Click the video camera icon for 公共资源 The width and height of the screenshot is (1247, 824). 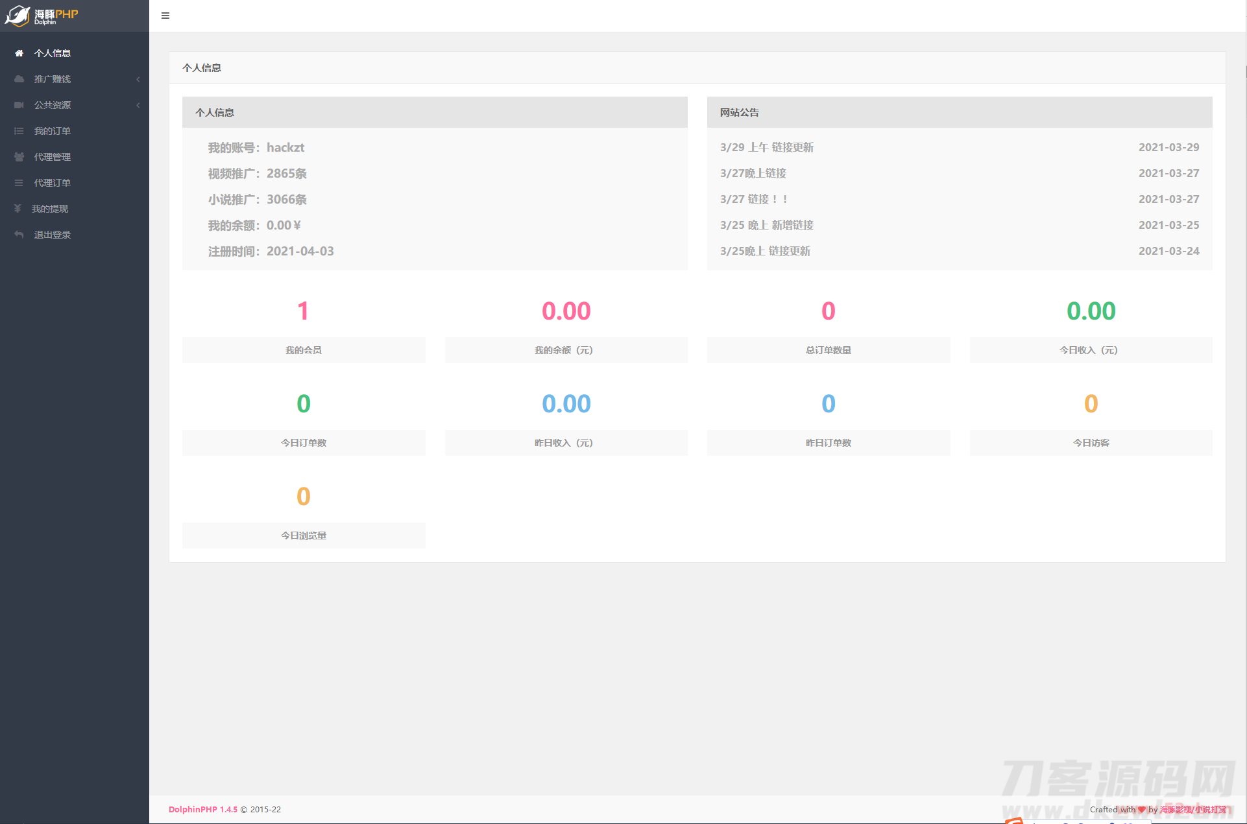pyautogui.click(x=19, y=105)
